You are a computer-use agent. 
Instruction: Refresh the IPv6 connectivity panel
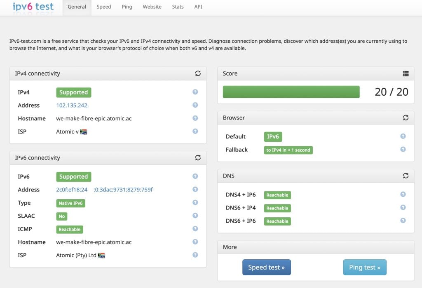pyautogui.click(x=198, y=157)
